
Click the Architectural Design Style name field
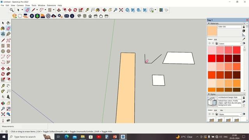pos(230,98)
